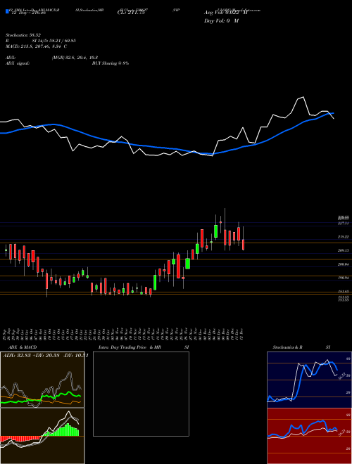This screenshot has width=352, height=464.
Task: Click the 'Day Vol: 0 M' value
Action: click(x=221, y=21)
